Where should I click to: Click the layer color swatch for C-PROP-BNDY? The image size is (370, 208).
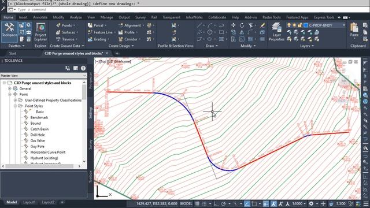(x=306, y=25)
